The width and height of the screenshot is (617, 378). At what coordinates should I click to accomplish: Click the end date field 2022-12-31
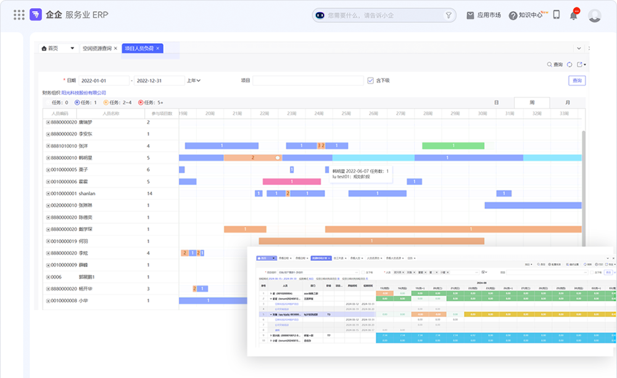[159, 81]
